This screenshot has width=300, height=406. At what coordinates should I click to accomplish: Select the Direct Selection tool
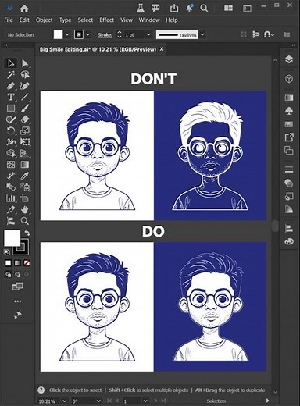pos(25,63)
